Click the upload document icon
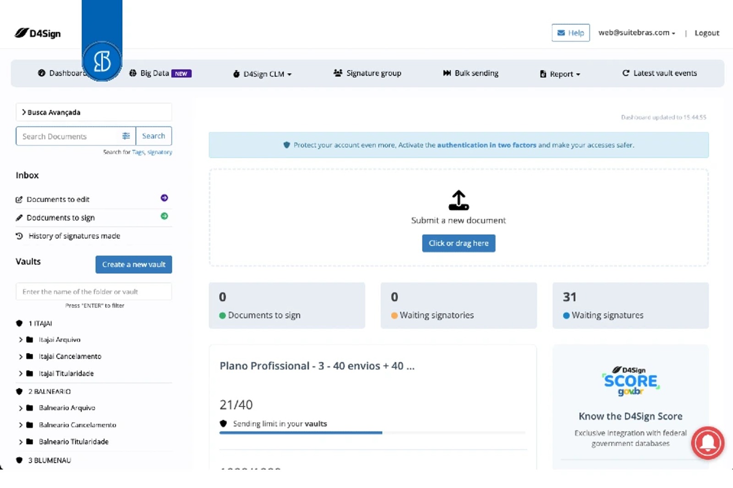Image resolution: width=733 pixels, height=488 pixels. click(x=459, y=200)
